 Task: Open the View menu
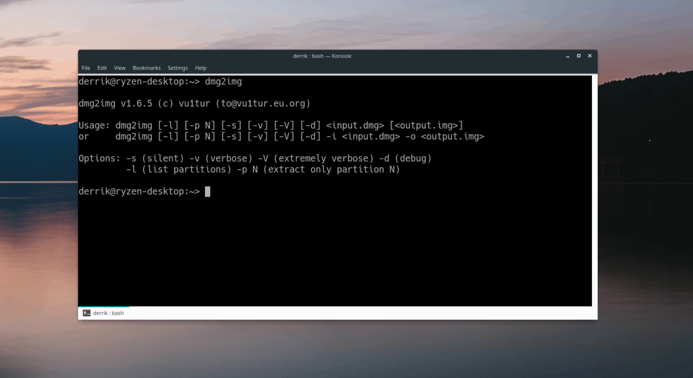[120, 68]
